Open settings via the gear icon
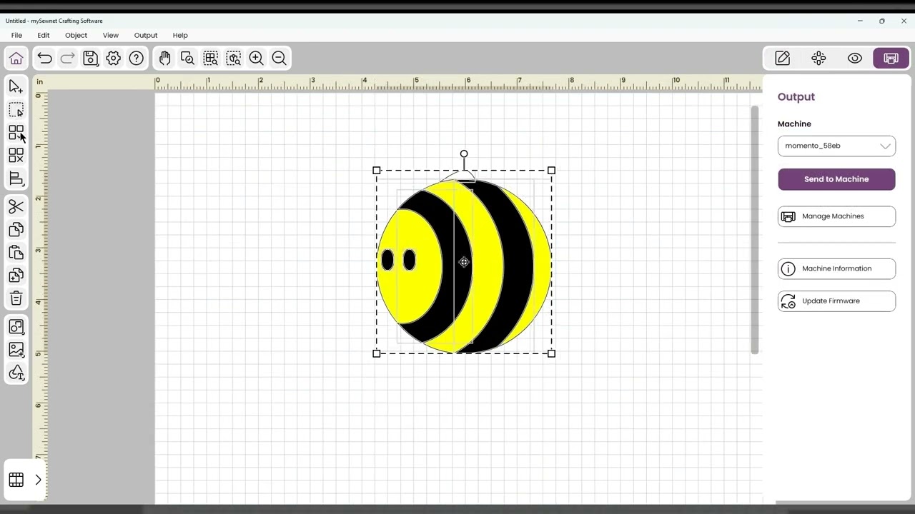Image resolution: width=915 pixels, height=514 pixels. tap(114, 59)
